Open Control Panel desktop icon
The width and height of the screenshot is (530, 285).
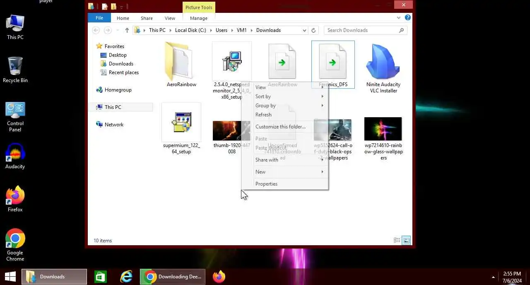point(15,116)
